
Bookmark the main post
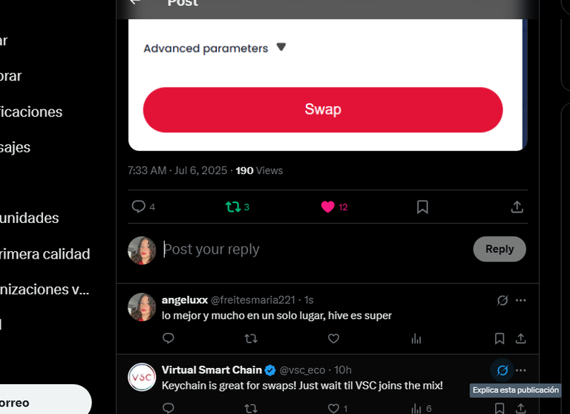422,207
